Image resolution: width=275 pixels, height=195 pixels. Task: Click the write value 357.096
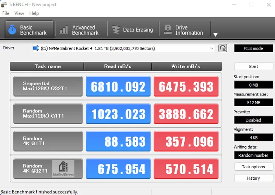(186, 141)
